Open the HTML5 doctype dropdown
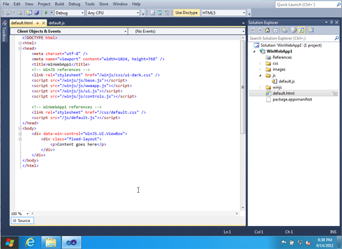 click(244, 13)
